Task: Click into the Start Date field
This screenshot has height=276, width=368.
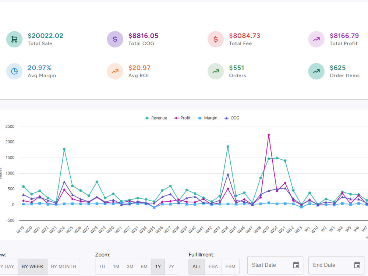Action: pyautogui.click(x=275, y=265)
